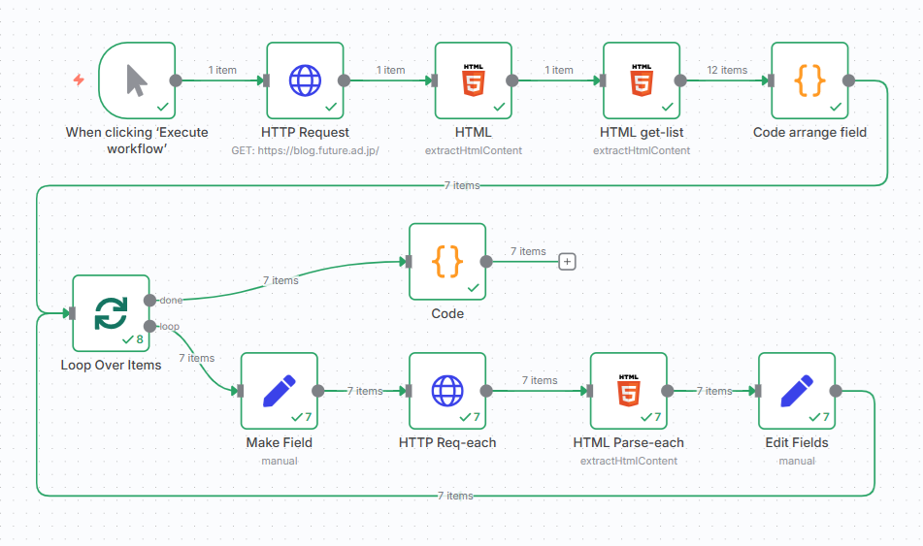Click the '12 items' connection label

tap(727, 70)
